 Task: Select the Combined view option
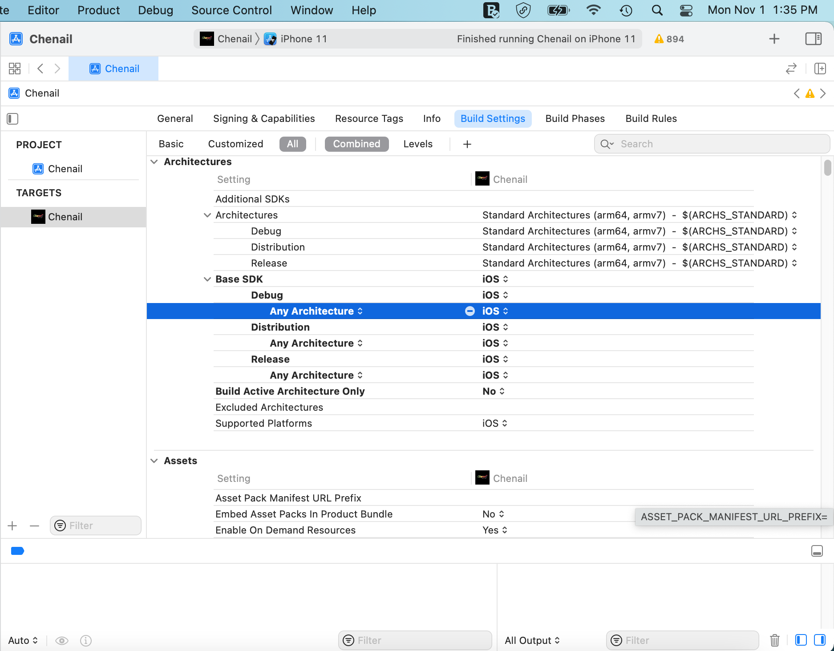tap(357, 144)
